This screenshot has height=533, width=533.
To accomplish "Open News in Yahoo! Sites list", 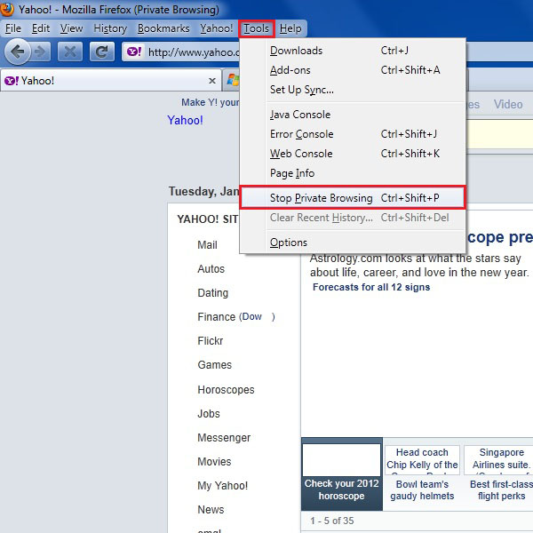I will point(211,510).
